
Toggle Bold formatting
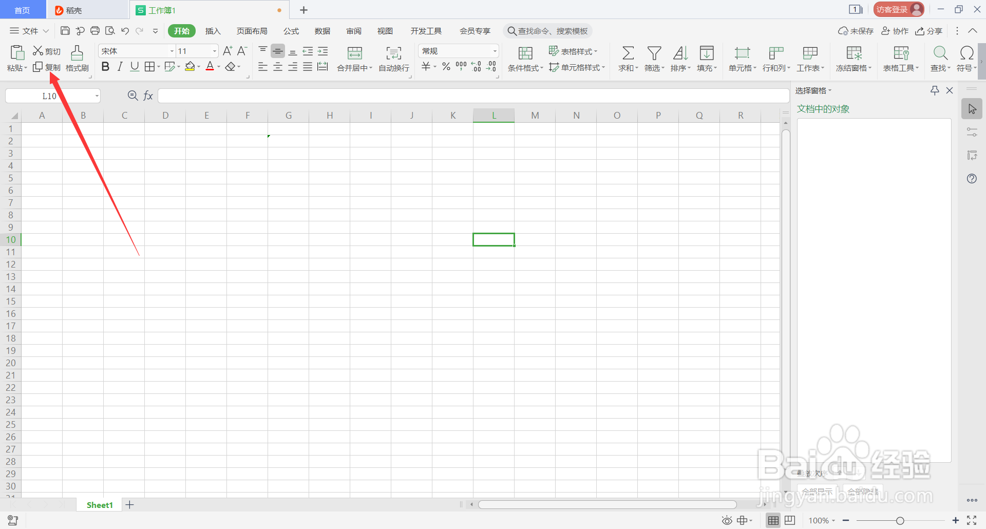click(105, 67)
